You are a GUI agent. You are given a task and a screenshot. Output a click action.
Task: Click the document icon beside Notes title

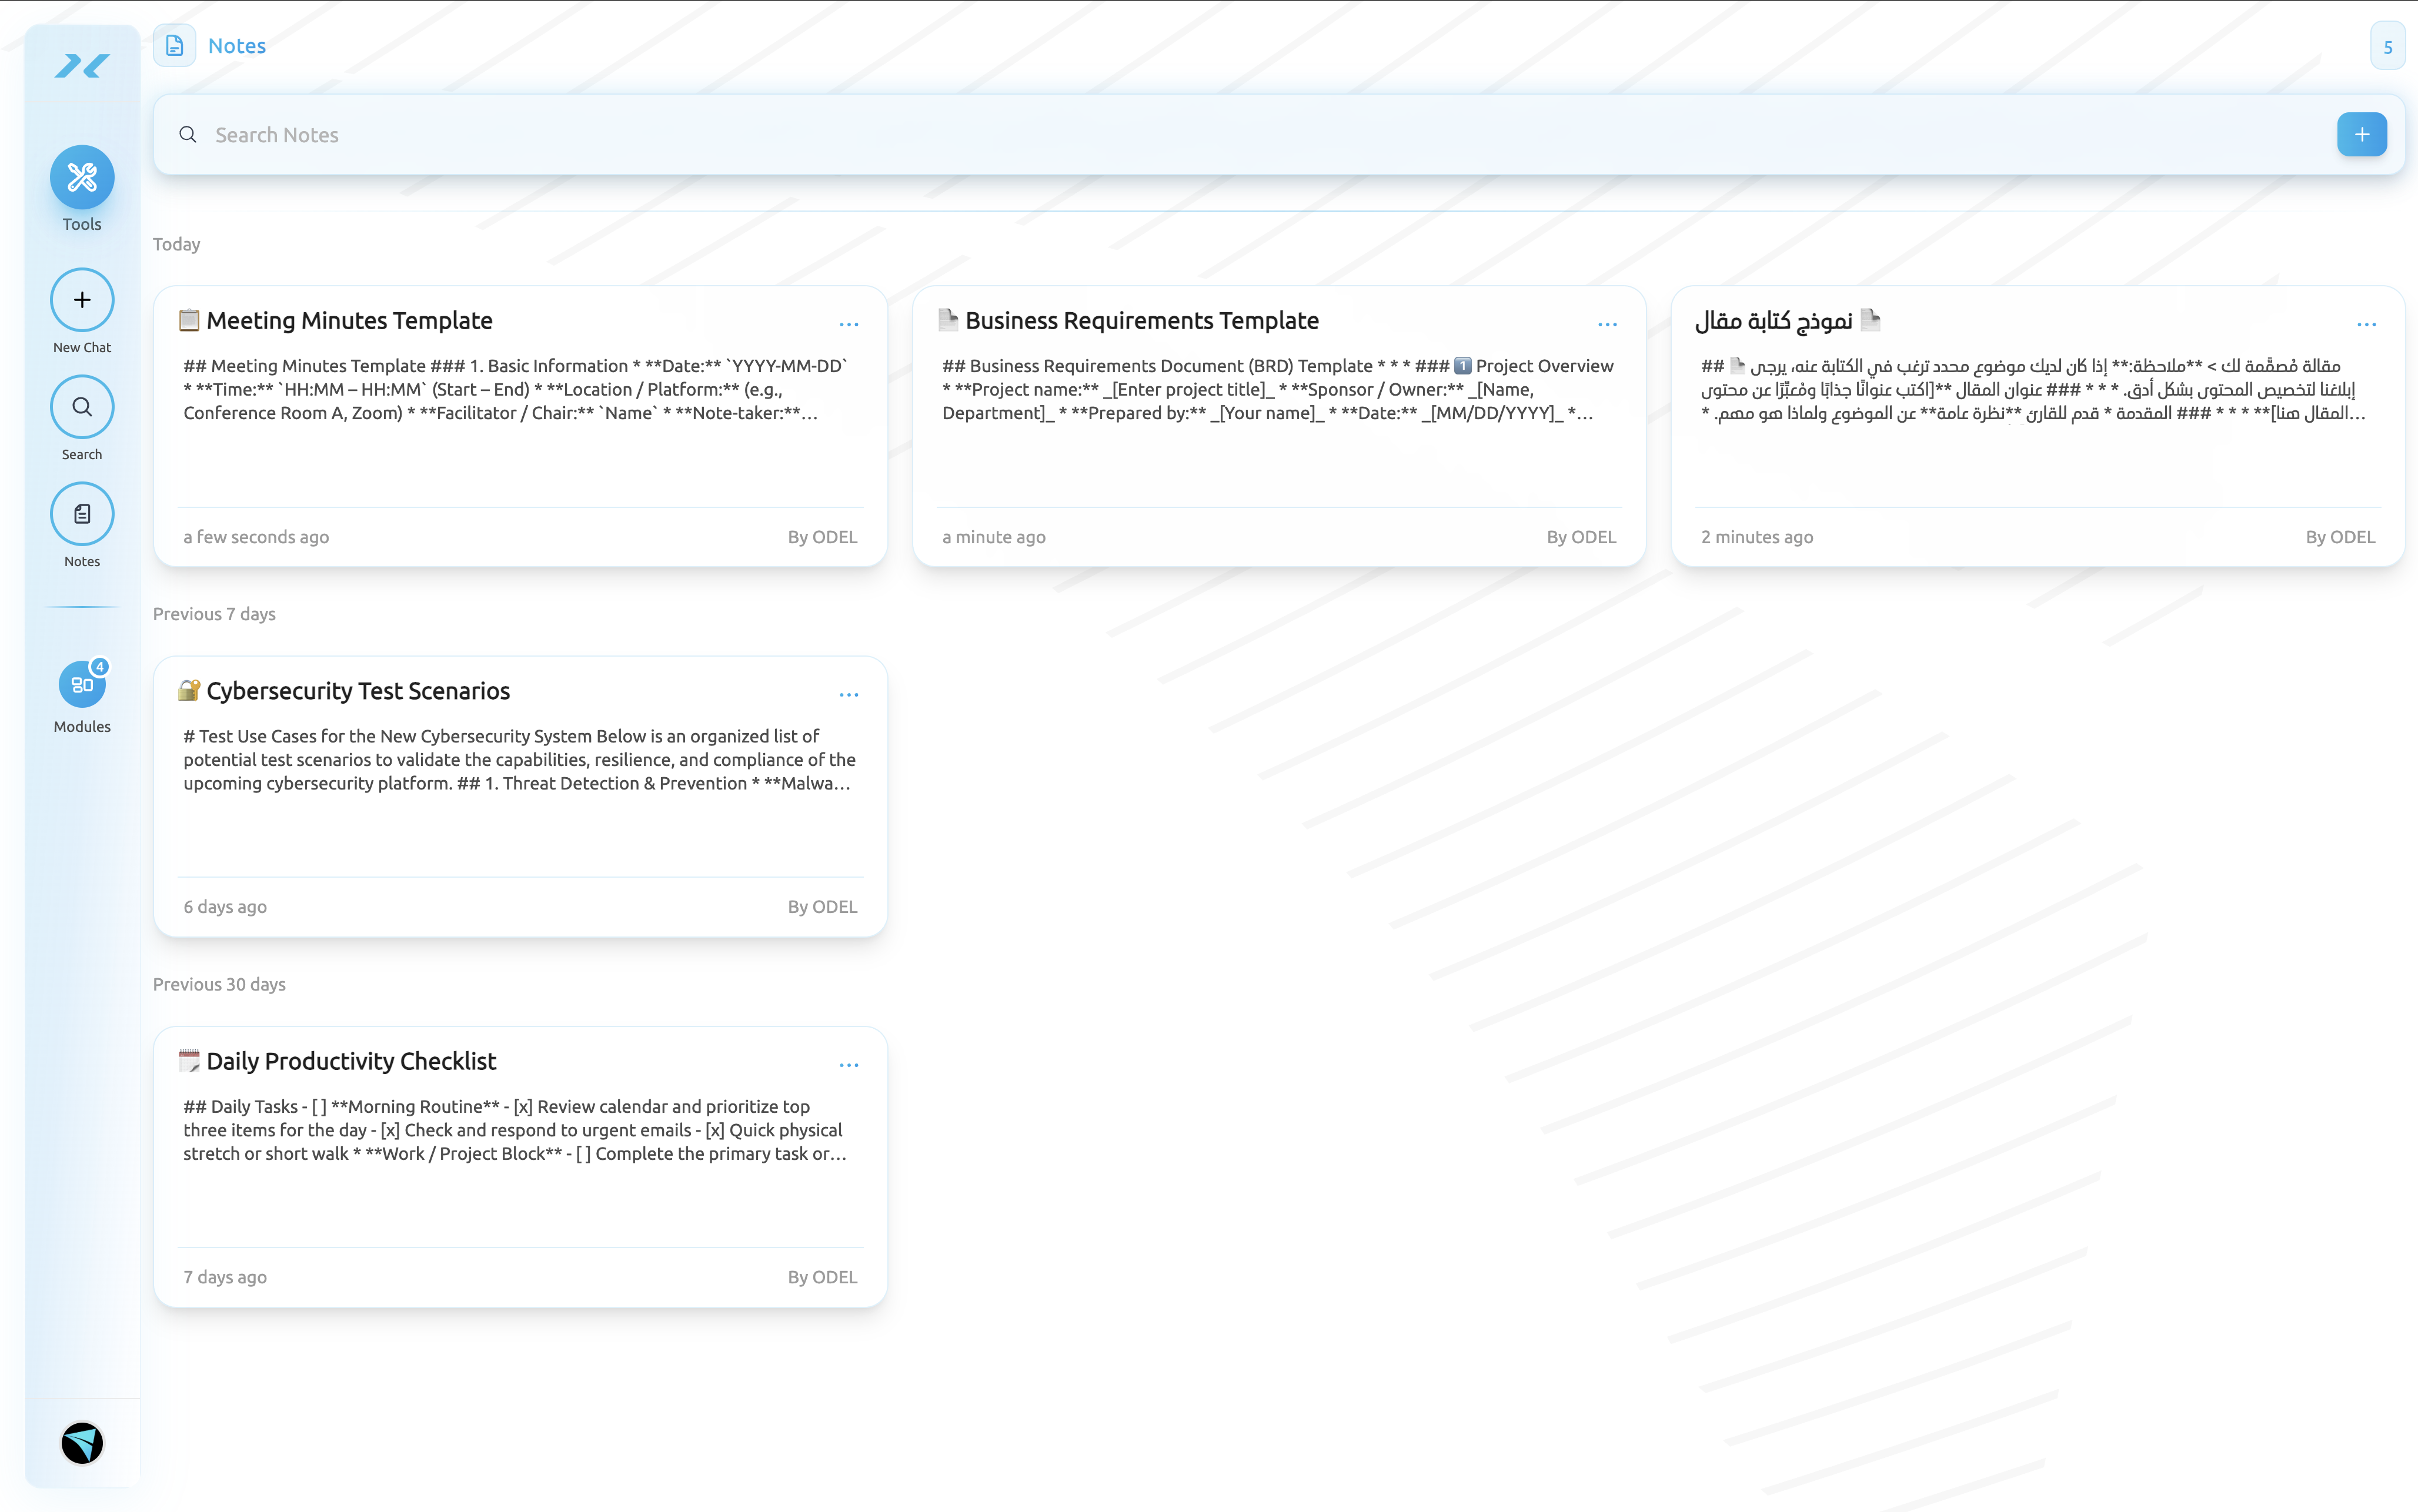tap(175, 46)
